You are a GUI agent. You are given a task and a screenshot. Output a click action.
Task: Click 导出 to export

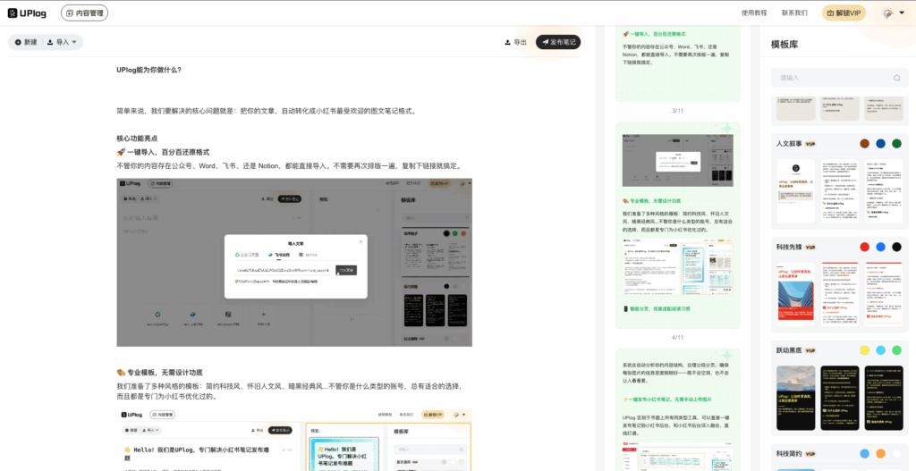(x=516, y=42)
